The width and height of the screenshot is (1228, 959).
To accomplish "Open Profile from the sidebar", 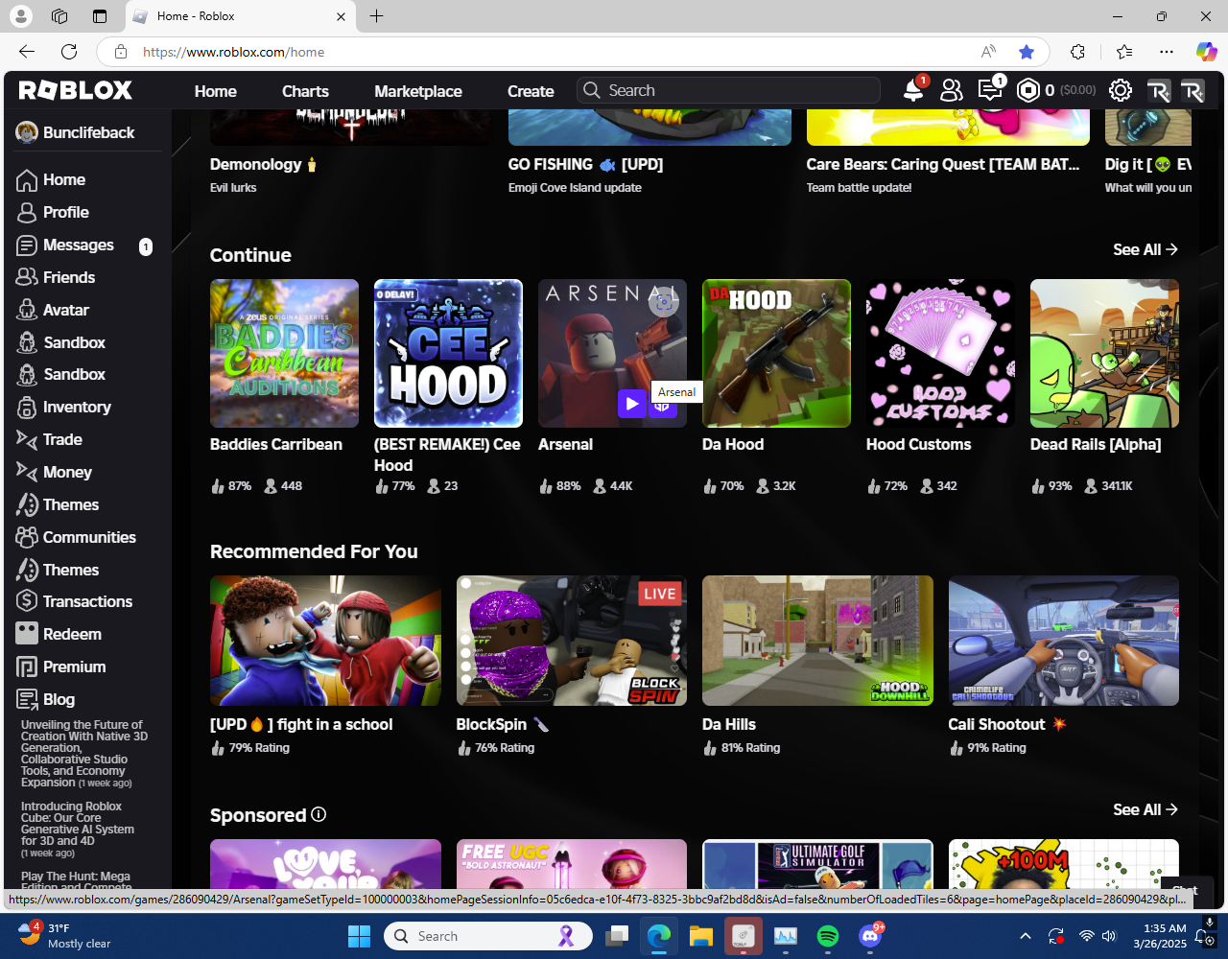I will tap(65, 212).
